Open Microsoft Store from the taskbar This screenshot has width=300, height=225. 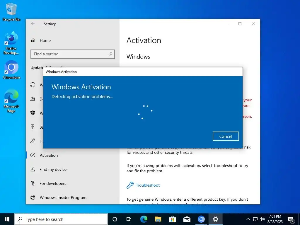pos(172,219)
